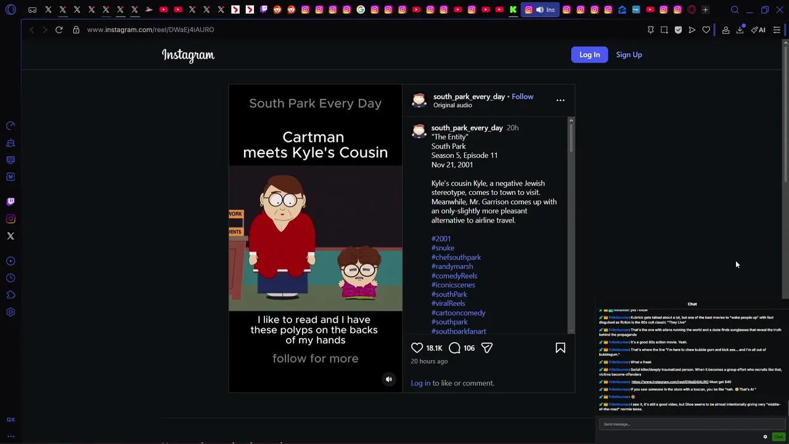Click the south_park_every_day username in header
This screenshot has width=789, height=444.
tap(468, 96)
